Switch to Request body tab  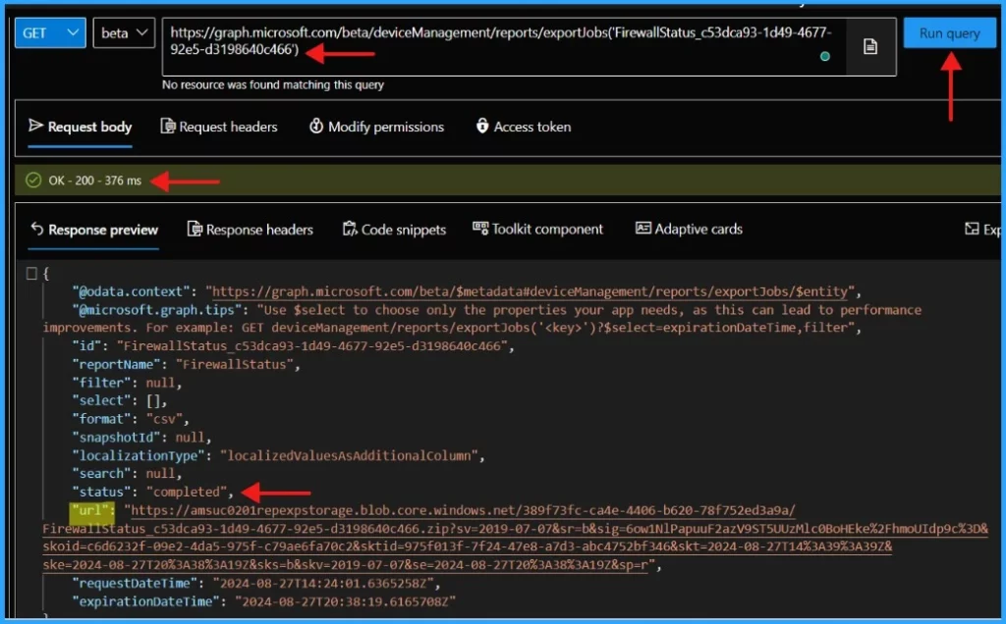pos(81,127)
